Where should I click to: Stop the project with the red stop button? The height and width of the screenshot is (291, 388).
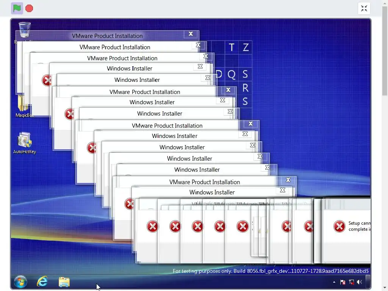coord(29,8)
